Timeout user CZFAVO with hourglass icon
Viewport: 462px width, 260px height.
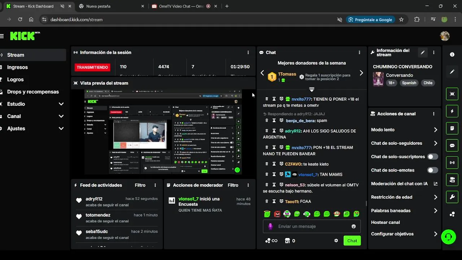[x=274, y=164]
